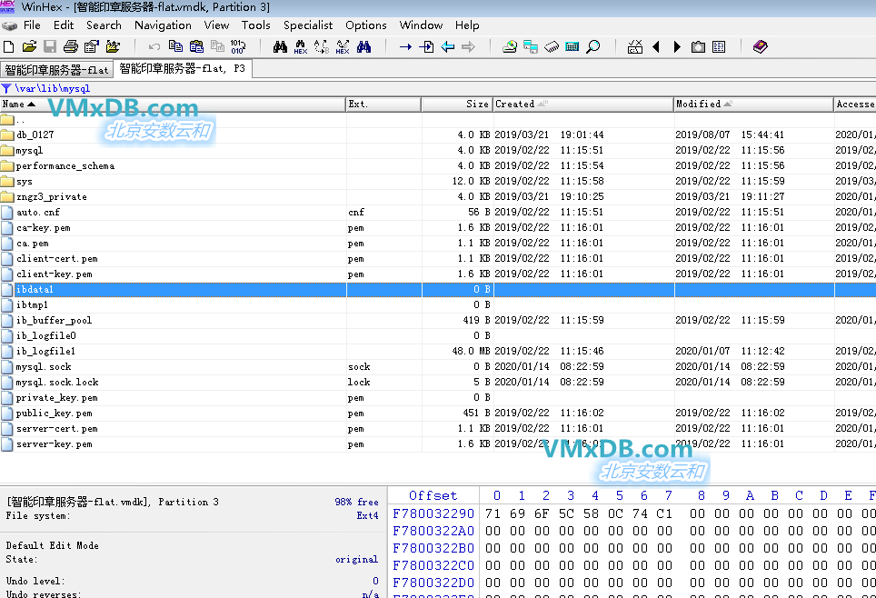Click the Replace hex values icon
The height and width of the screenshot is (598, 876).
coord(343,47)
